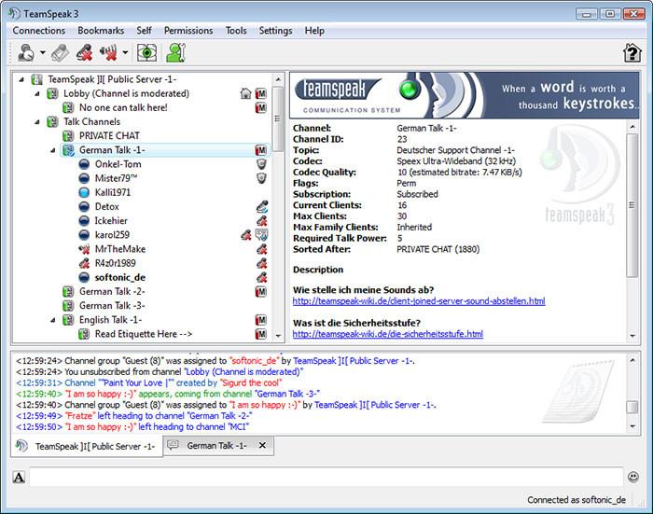Screen dimensions: 653x514
Task: Open the contacts manager toolbar icon
Action: point(175,53)
